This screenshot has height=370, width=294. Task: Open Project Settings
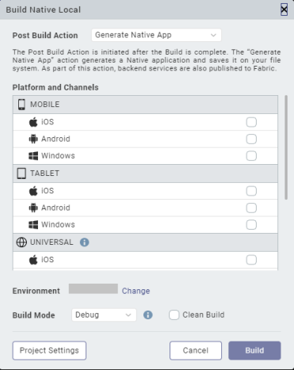click(49, 350)
